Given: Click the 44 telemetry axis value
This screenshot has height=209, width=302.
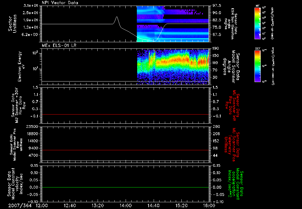Looking at the screenshot, I should click(x=215, y=155).
